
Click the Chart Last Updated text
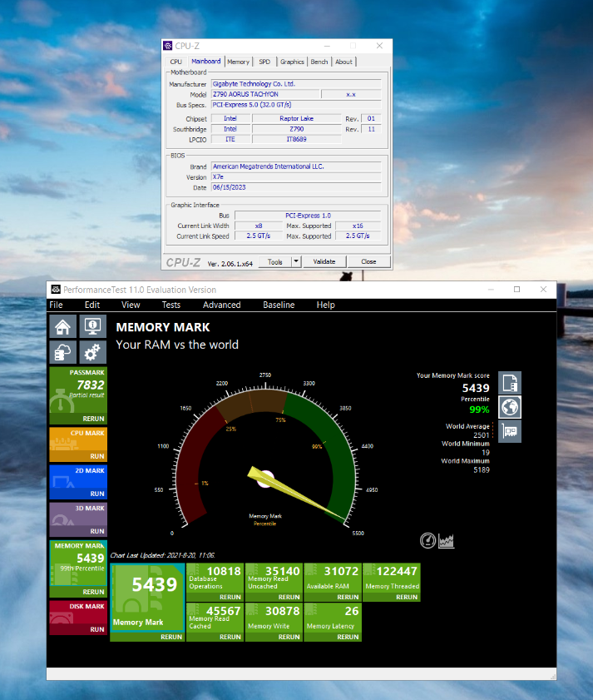click(x=162, y=555)
